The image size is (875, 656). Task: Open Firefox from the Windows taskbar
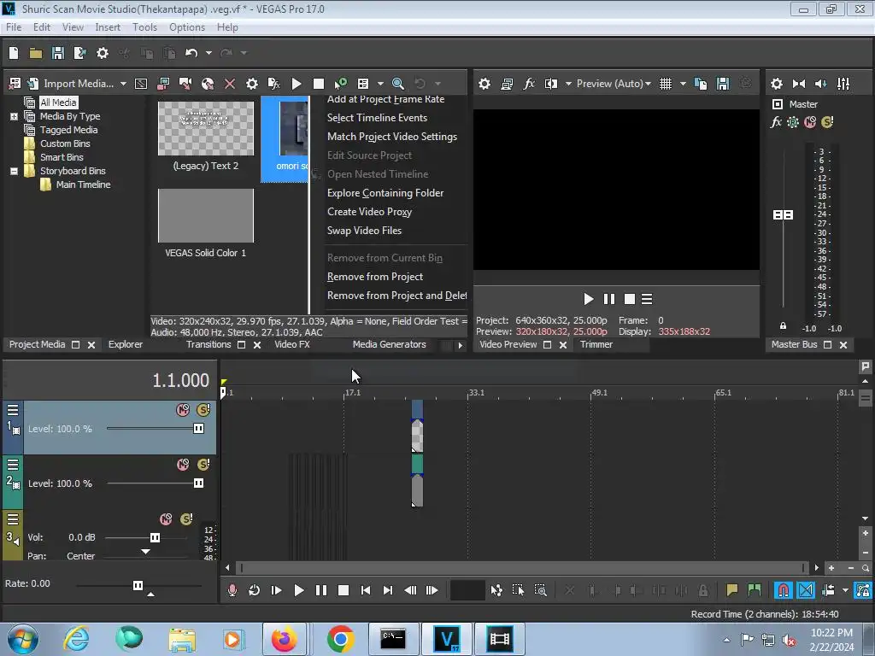tap(284, 639)
